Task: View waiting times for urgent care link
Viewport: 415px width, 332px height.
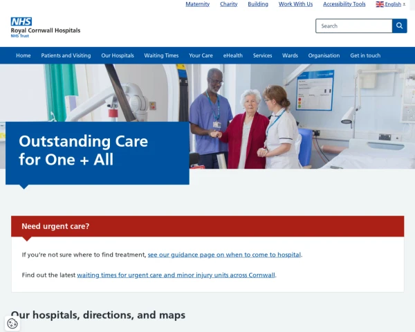Action: pos(176,275)
